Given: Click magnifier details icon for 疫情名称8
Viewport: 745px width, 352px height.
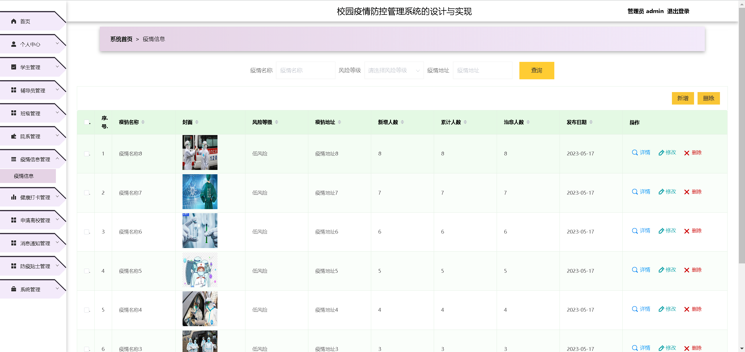Looking at the screenshot, I should coord(635,153).
